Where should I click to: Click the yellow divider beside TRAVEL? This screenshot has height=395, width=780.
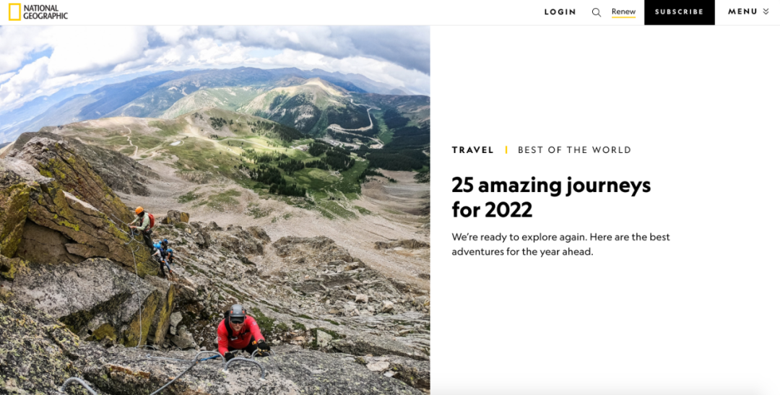point(506,149)
